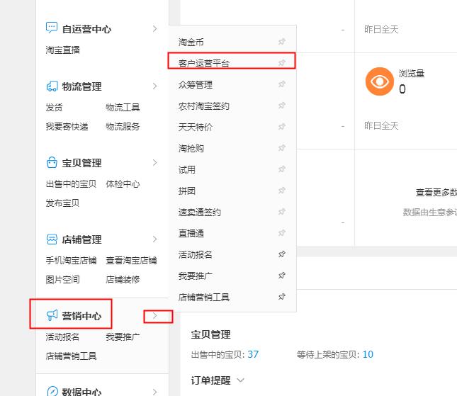Viewport: 457px width, 396px height.
Task: Expand the 营销中心 submenu arrow
Action: coord(154,315)
